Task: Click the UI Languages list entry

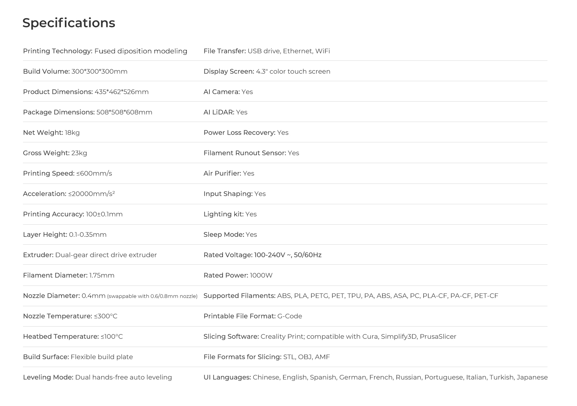Action: click(375, 377)
